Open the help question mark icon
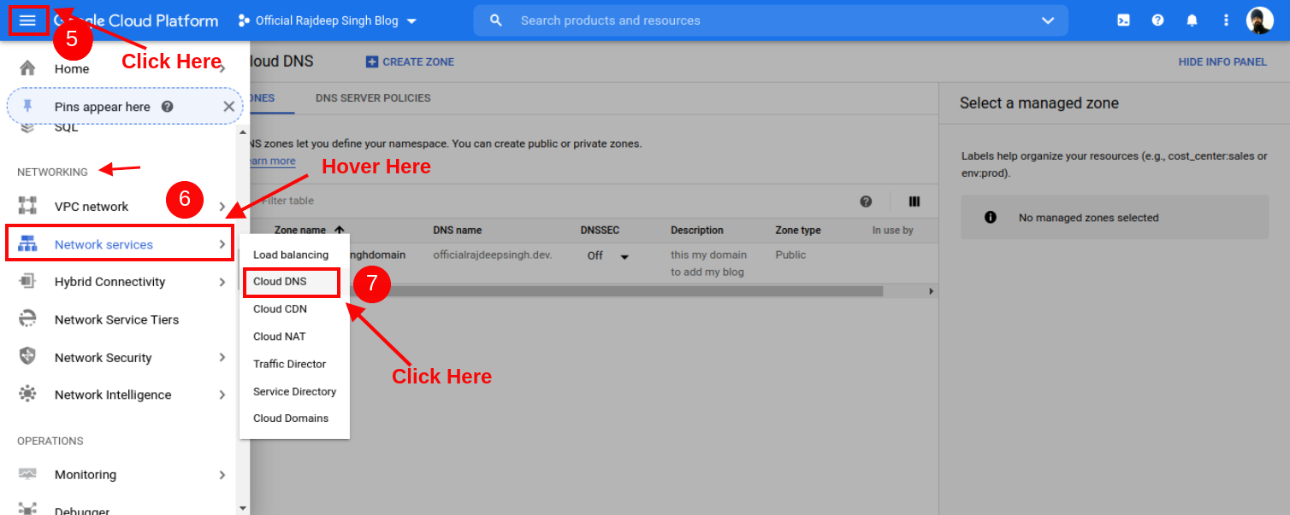The height and width of the screenshot is (515, 1290). [1157, 20]
